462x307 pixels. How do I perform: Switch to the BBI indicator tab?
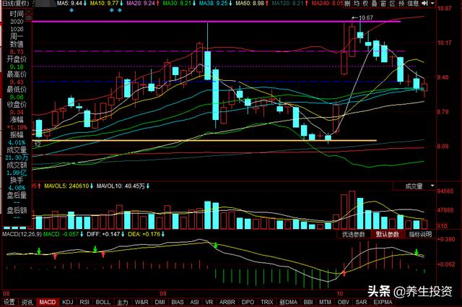coord(308,302)
